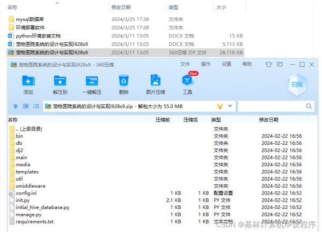
Task: Click the 360压缩 window title text
Action: point(66,65)
